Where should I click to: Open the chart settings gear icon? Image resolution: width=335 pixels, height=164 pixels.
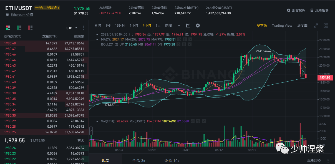tap(198, 26)
